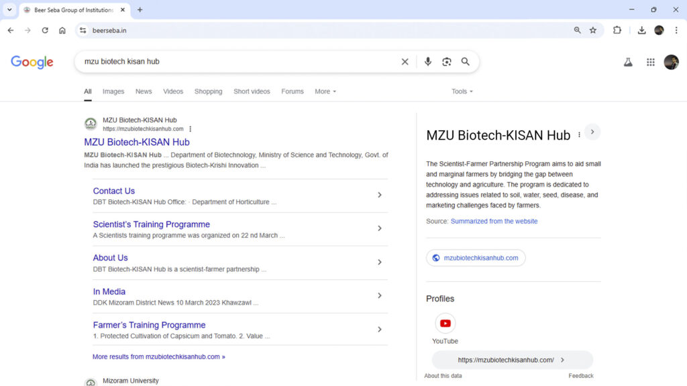The width and height of the screenshot is (687, 386).
Task: Open the https://mzubiotechkisanhub.com/ pill button
Action: [x=512, y=360]
